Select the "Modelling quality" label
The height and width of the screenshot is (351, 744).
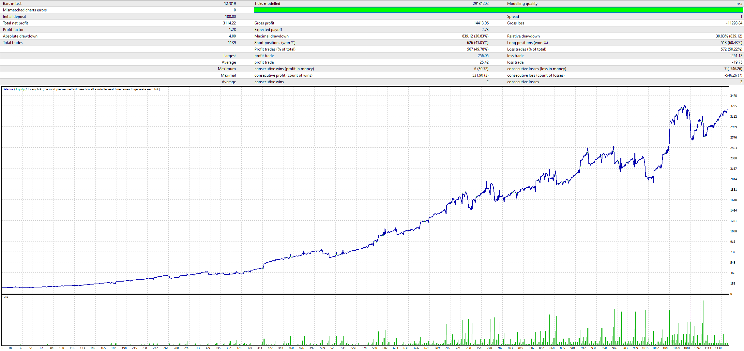522,4
